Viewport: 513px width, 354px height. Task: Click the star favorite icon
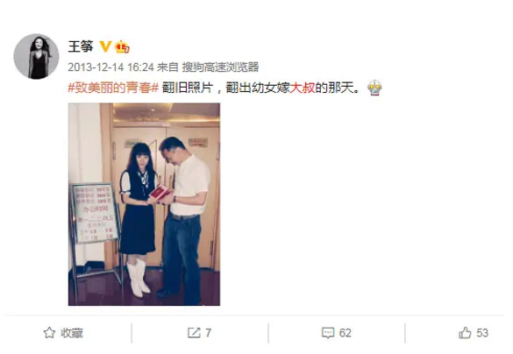(49, 333)
